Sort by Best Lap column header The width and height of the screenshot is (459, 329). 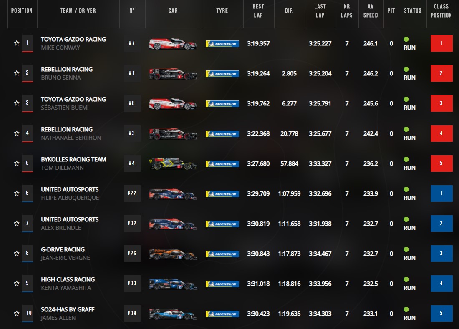click(258, 11)
